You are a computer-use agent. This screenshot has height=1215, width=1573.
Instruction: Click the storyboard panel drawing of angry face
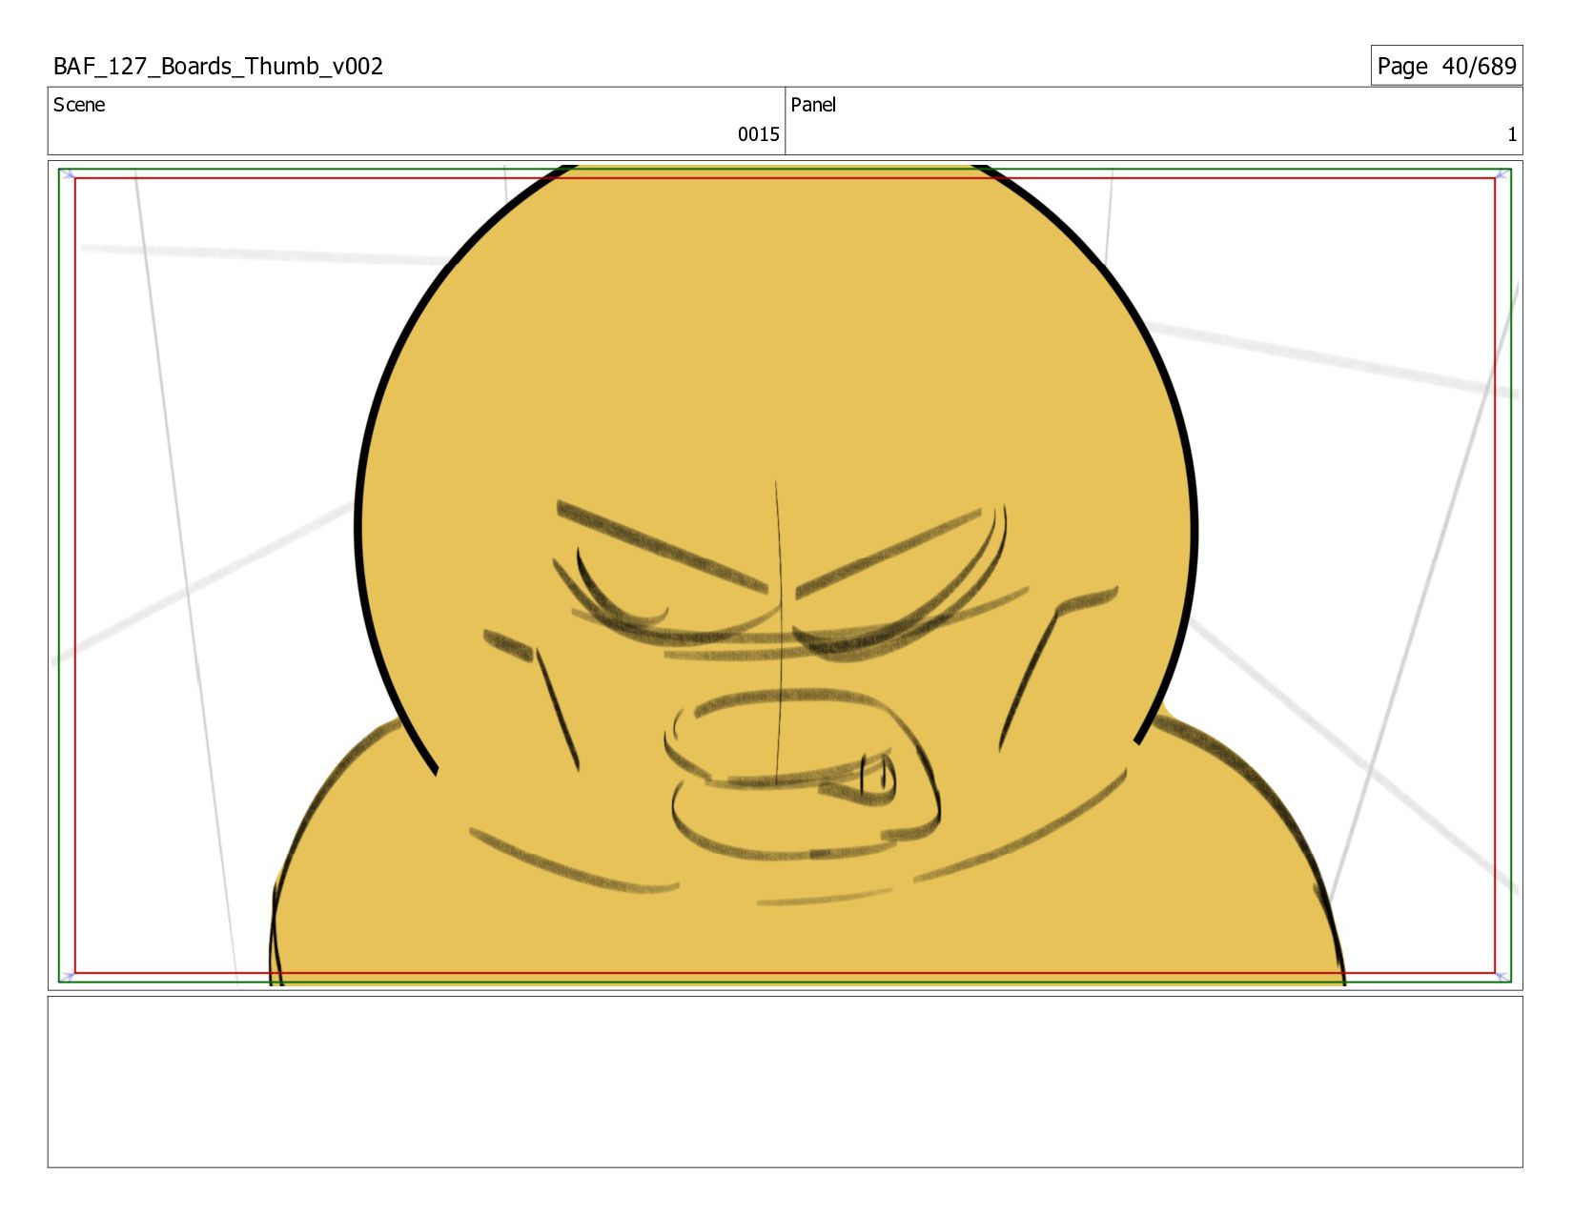pyautogui.click(x=785, y=576)
